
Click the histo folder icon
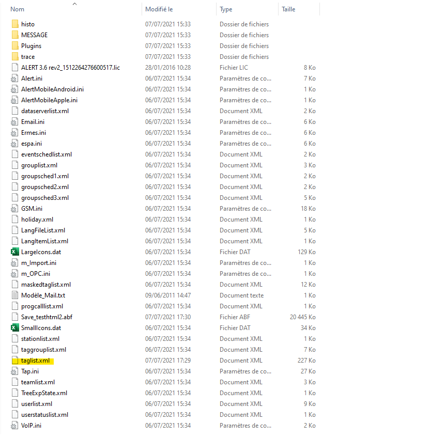click(14, 24)
